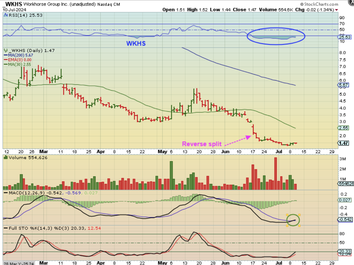Click the volume bars icon beside Volume 554,626

5,158
